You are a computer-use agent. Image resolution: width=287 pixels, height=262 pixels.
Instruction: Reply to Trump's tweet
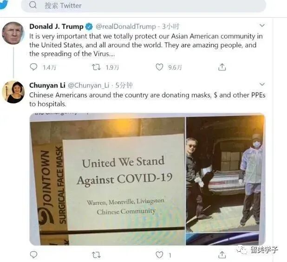[x=33, y=67]
